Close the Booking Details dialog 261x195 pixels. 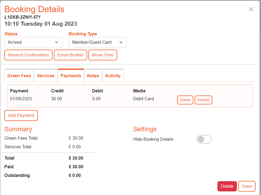pyautogui.click(x=251, y=9)
